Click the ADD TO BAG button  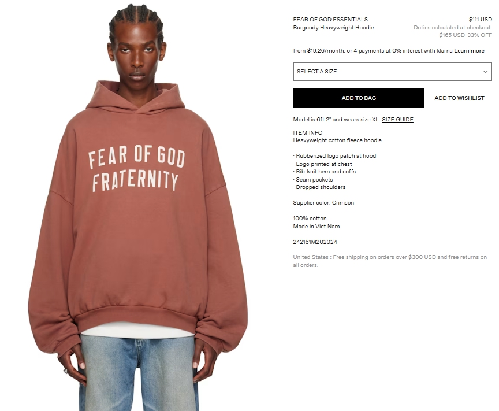coord(359,98)
